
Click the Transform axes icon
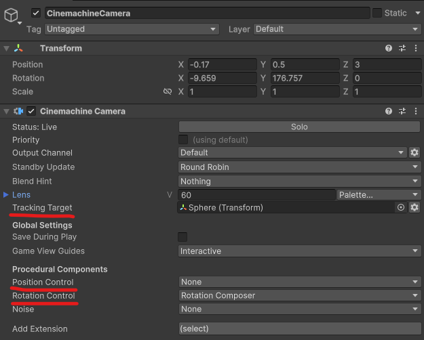(x=18, y=48)
